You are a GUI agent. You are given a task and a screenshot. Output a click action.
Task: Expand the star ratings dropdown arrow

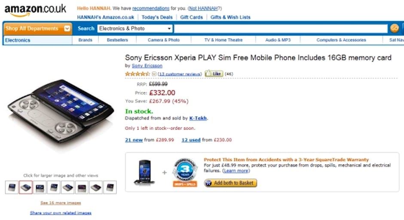[x=154, y=74]
